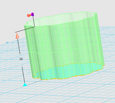Image resolution: width=115 pixels, height=103 pixels.
Task: Click dimension line segment below the 30 label
Action: click(x=23, y=75)
